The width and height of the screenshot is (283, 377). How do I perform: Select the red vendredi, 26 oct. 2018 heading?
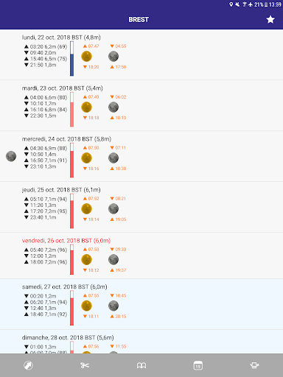[x=66, y=241]
